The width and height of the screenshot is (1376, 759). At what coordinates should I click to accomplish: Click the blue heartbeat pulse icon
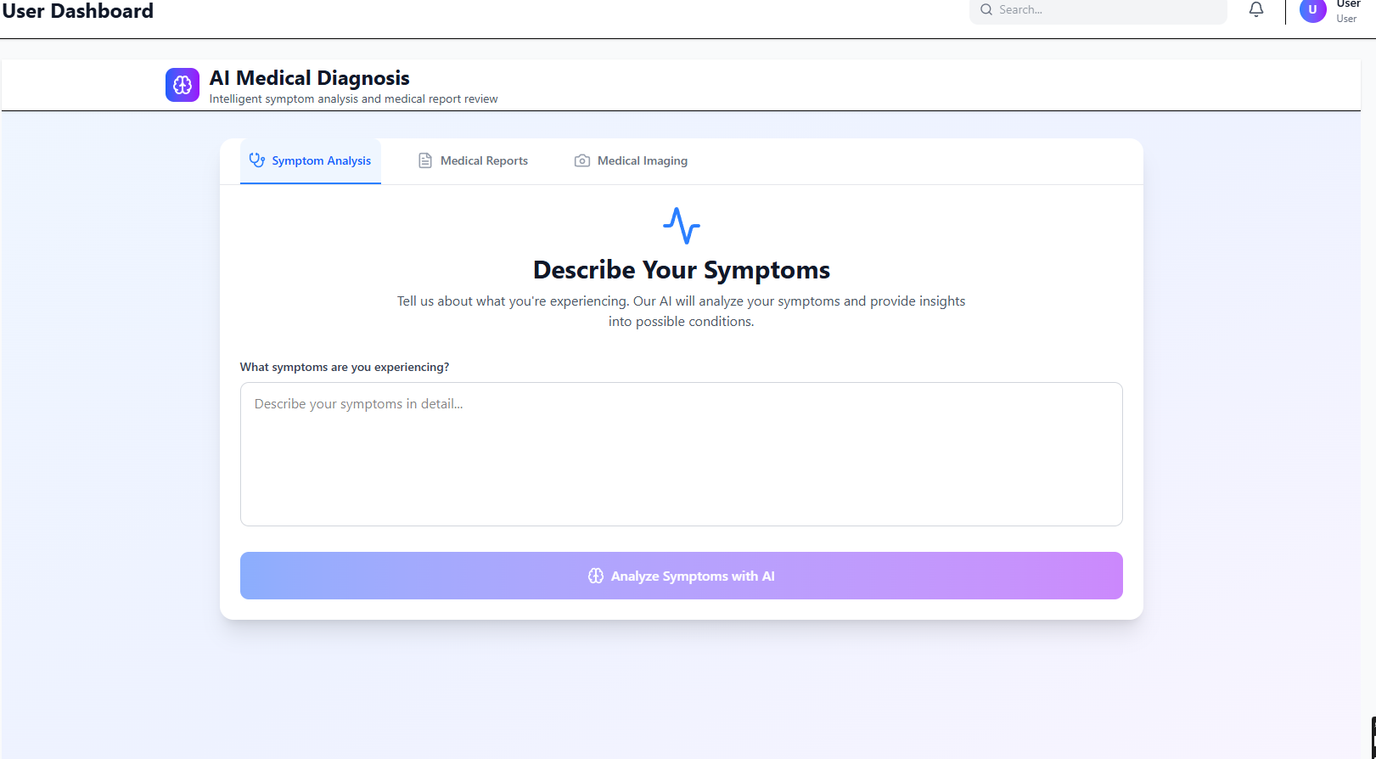(682, 226)
